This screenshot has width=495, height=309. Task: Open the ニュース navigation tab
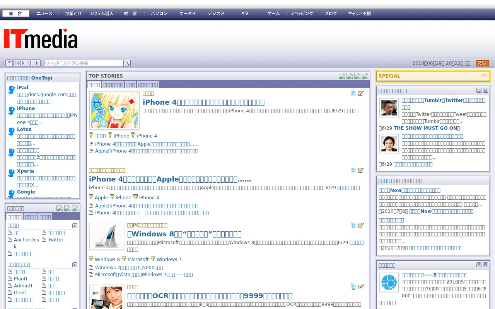click(x=44, y=14)
